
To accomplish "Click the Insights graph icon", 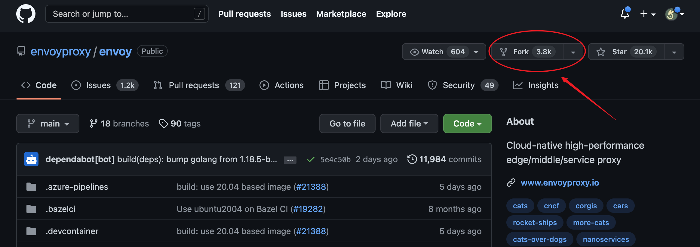I will coord(517,85).
